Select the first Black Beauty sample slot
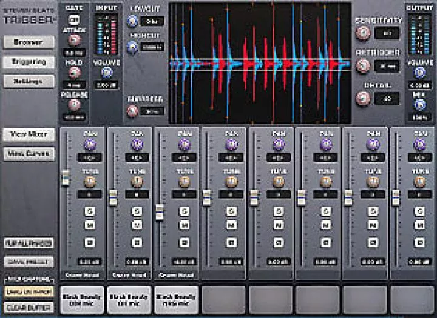The width and height of the screenshot is (437, 318). (x=82, y=300)
